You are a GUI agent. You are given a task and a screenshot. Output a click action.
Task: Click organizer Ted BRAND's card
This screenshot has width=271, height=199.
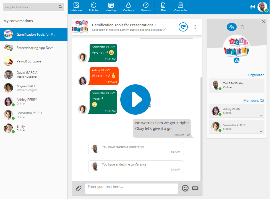[x=237, y=85]
